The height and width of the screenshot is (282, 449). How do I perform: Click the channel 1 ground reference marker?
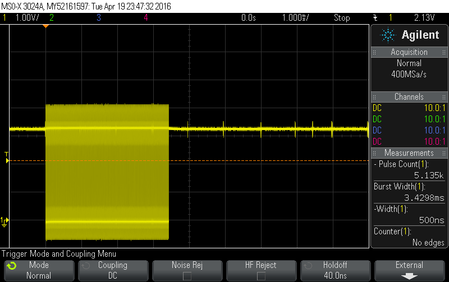pyautogui.click(x=4, y=221)
